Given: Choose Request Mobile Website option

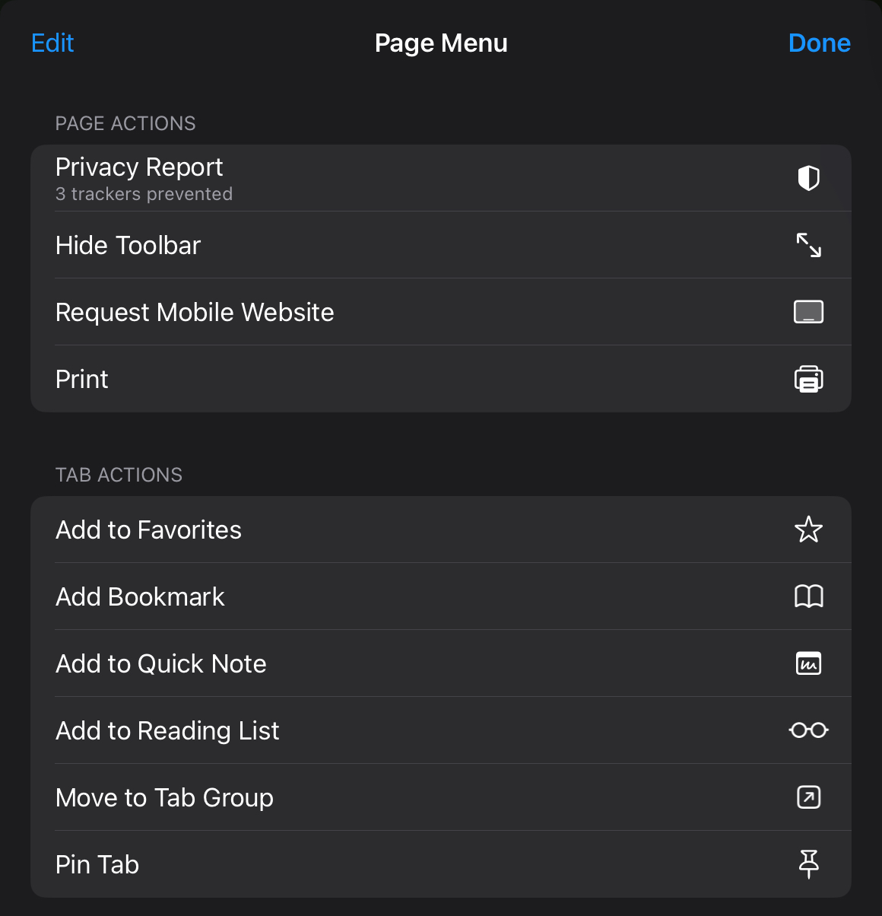Looking at the screenshot, I should tap(441, 312).
